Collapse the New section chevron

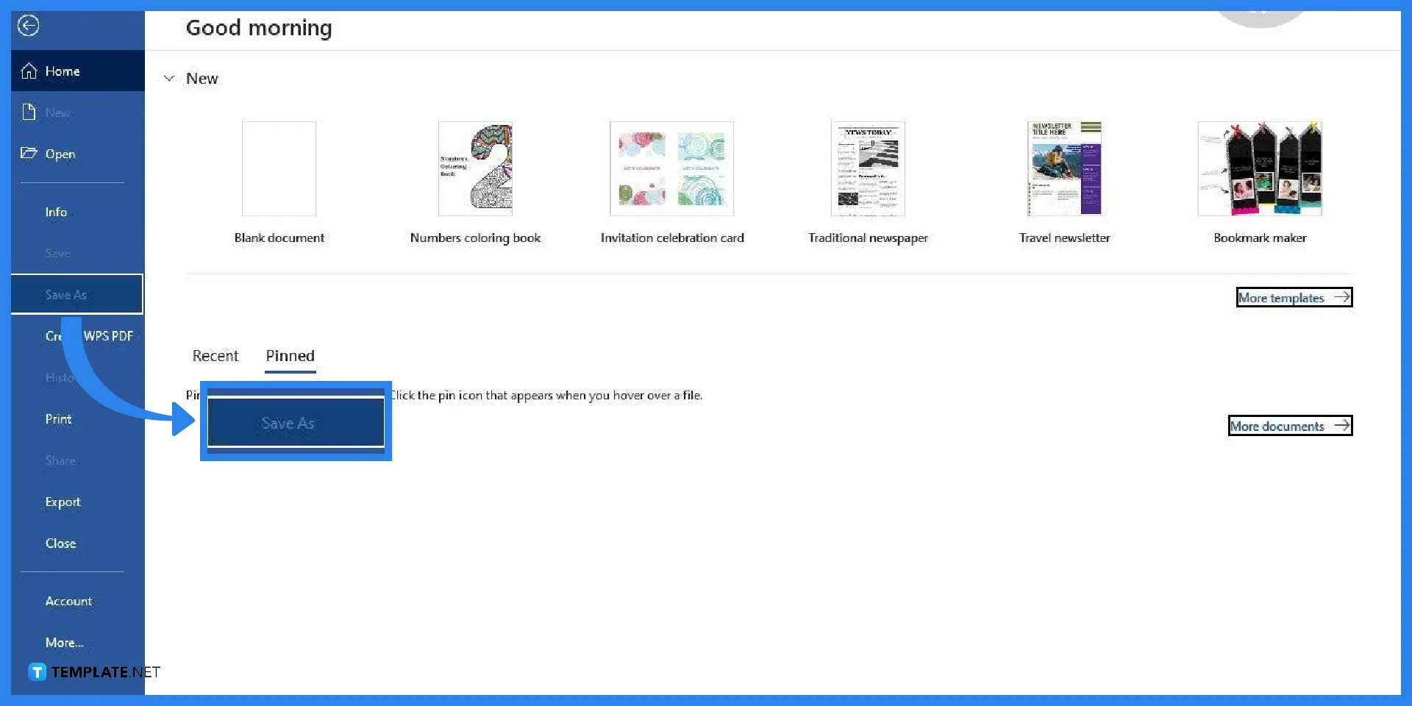[168, 78]
